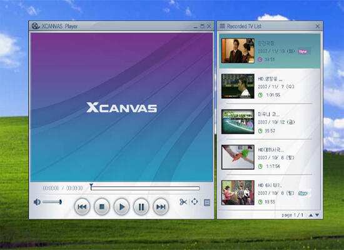Select the recording thumbnail dated 2007/11/13

[x=238, y=51]
